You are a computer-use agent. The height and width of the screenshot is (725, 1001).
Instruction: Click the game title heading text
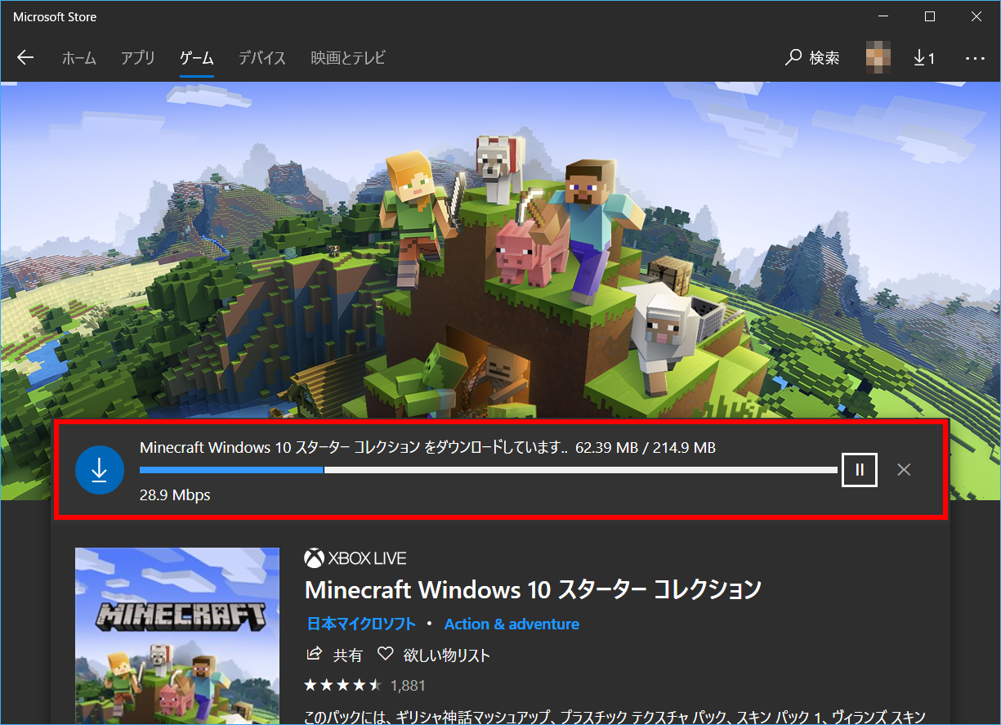point(533,589)
